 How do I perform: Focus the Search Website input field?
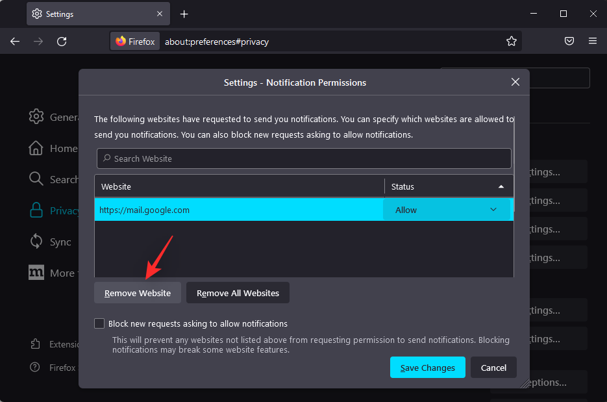point(304,158)
